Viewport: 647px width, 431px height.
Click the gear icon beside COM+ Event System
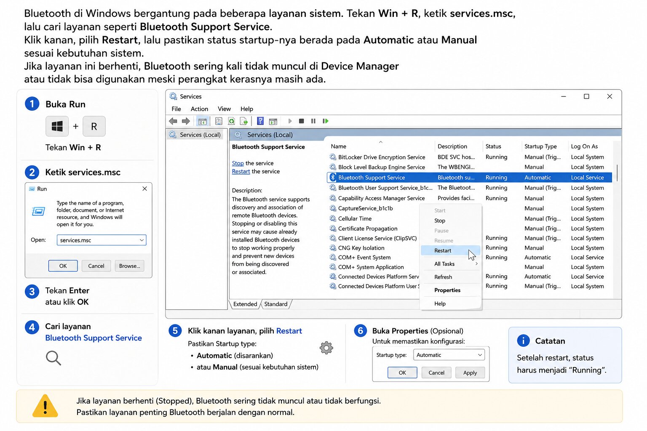(333, 257)
